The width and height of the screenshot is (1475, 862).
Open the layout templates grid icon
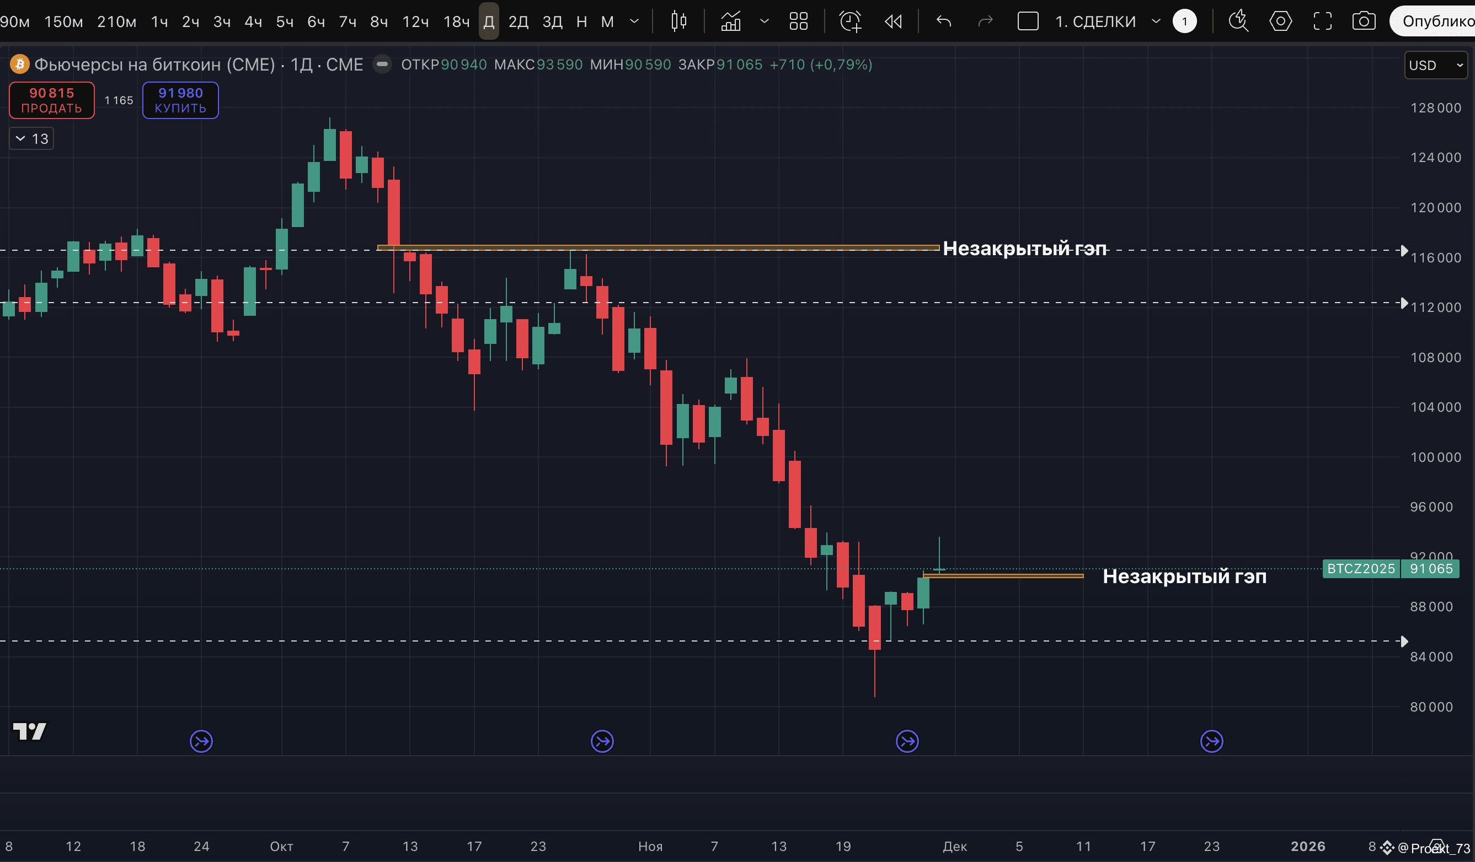click(x=798, y=21)
